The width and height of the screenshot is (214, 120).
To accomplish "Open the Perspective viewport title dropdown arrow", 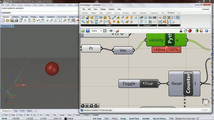I will (x=13, y=26).
